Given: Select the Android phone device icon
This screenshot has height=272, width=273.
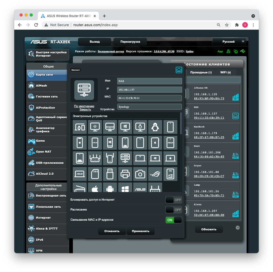Looking at the screenshot, I should tap(125, 143).
